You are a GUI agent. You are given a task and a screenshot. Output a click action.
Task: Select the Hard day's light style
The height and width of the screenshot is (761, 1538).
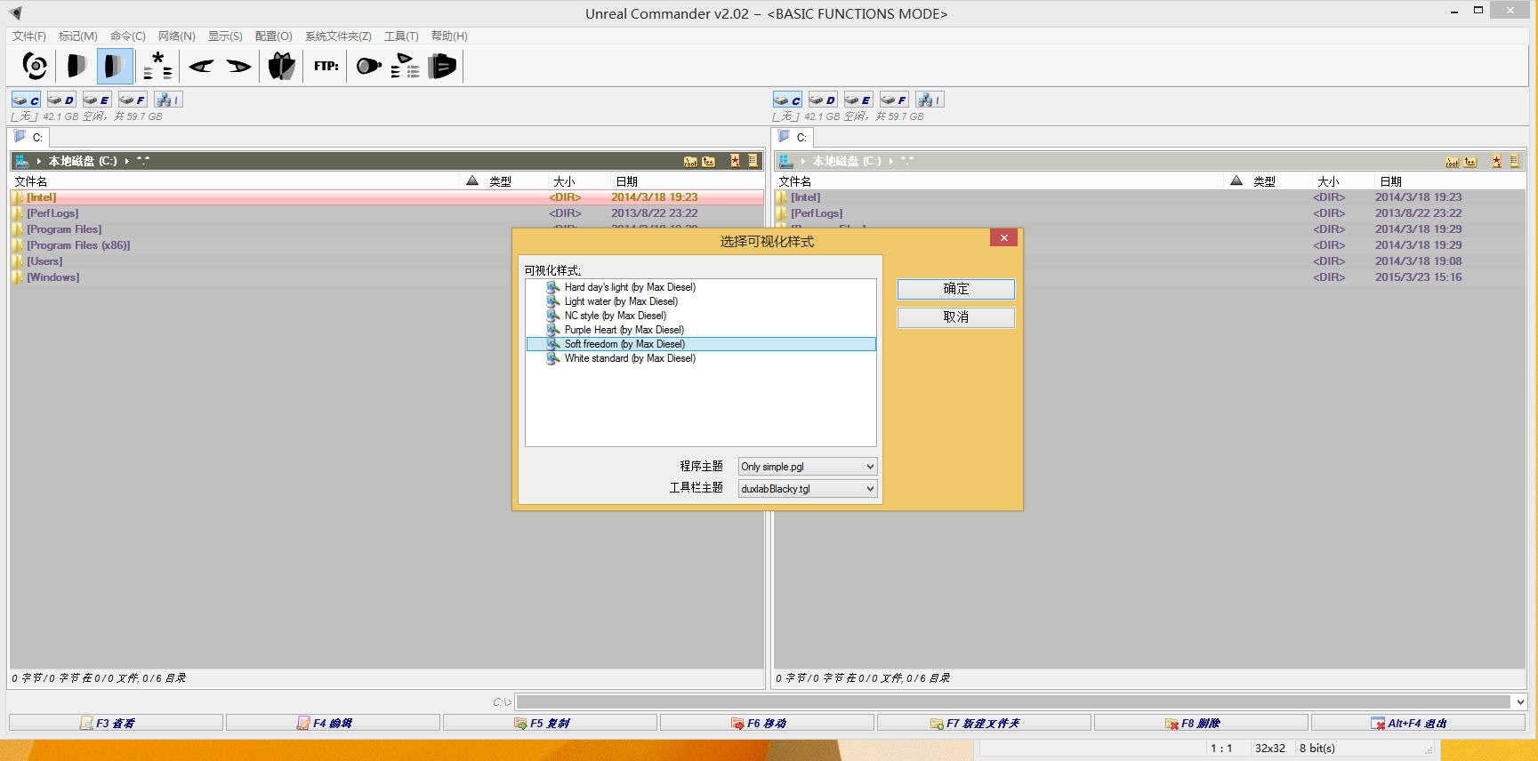click(x=701, y=287)
